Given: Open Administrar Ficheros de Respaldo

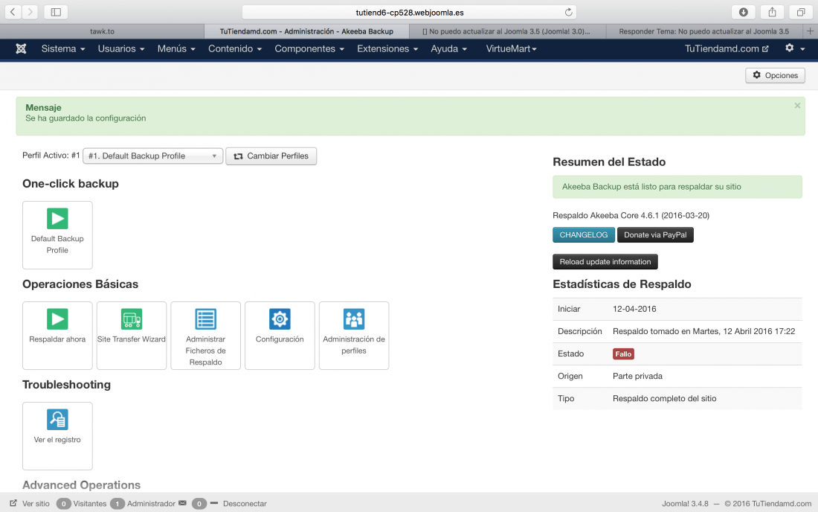Looking at the screenshot, I should coord(205,336).
